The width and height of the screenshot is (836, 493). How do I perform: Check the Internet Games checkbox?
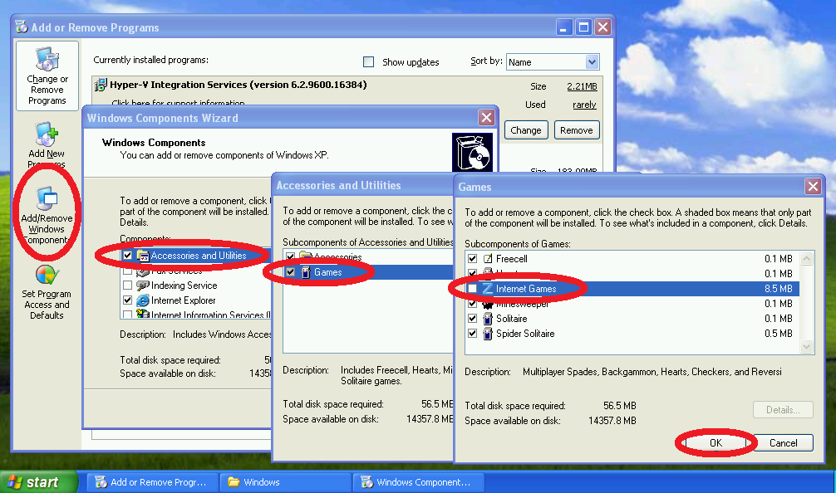(472, 289)
